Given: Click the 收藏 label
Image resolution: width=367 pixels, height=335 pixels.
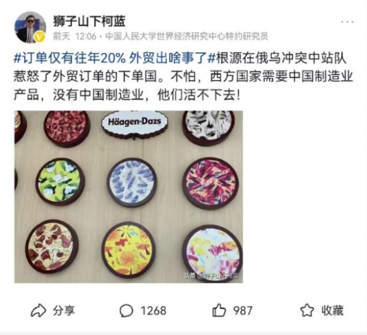Looking at the screenshot, I should [332, 311].
